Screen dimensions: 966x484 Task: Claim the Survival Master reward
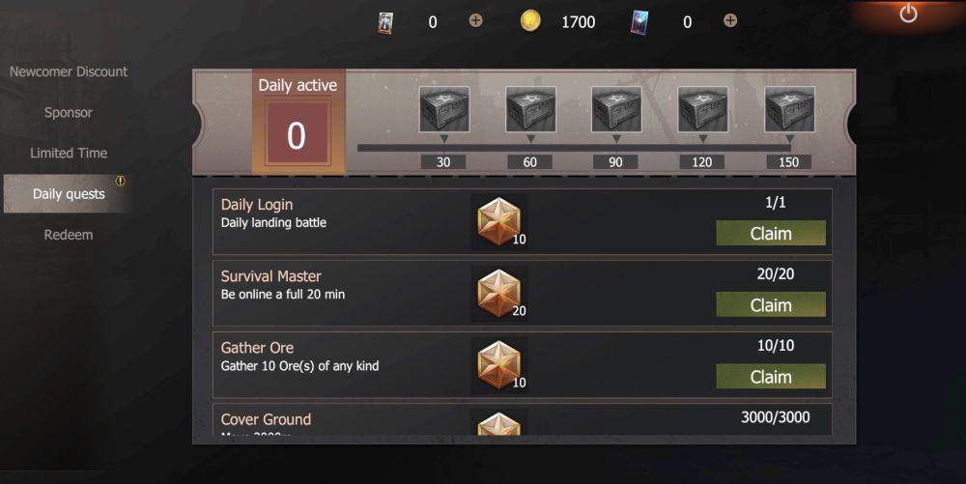(771, 305)
